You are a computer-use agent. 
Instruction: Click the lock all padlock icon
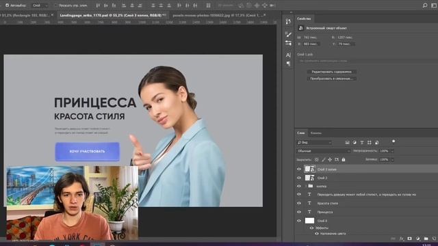coord(344,159)
